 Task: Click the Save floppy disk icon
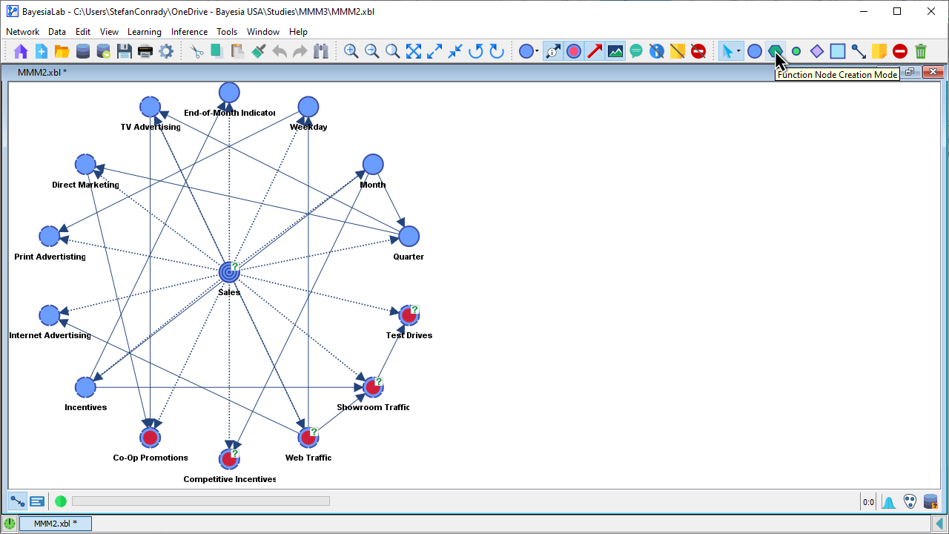[125, 51]
